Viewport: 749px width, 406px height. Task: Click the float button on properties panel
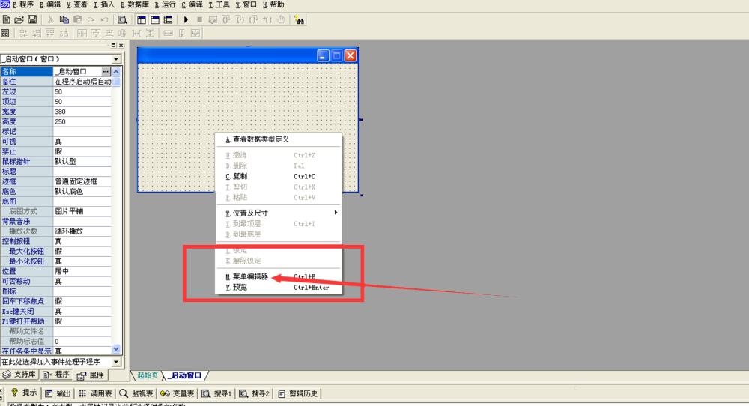coord(113,46)
